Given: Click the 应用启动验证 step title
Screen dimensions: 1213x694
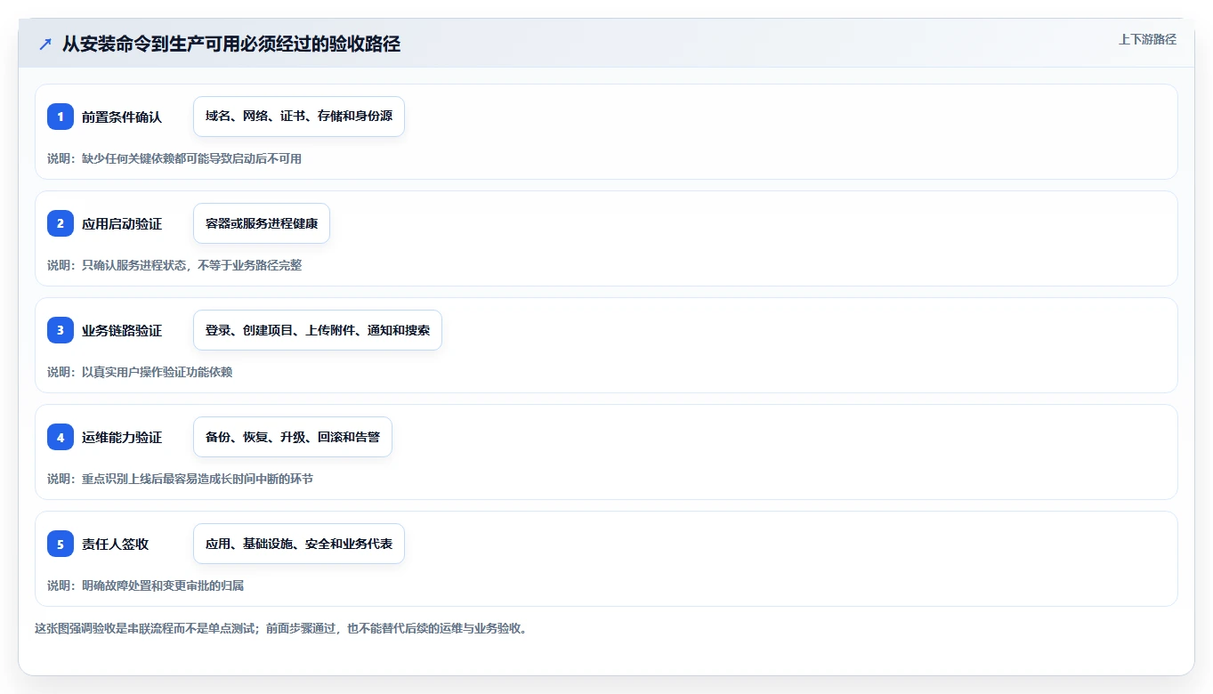Looking at the screenshot, I should tap(122, 223).
